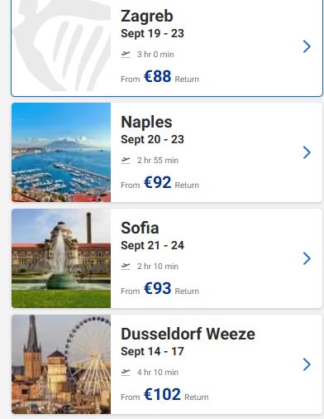Choose the €102 return fare
This screenshot has height=419, width=324.
point(162,394)
